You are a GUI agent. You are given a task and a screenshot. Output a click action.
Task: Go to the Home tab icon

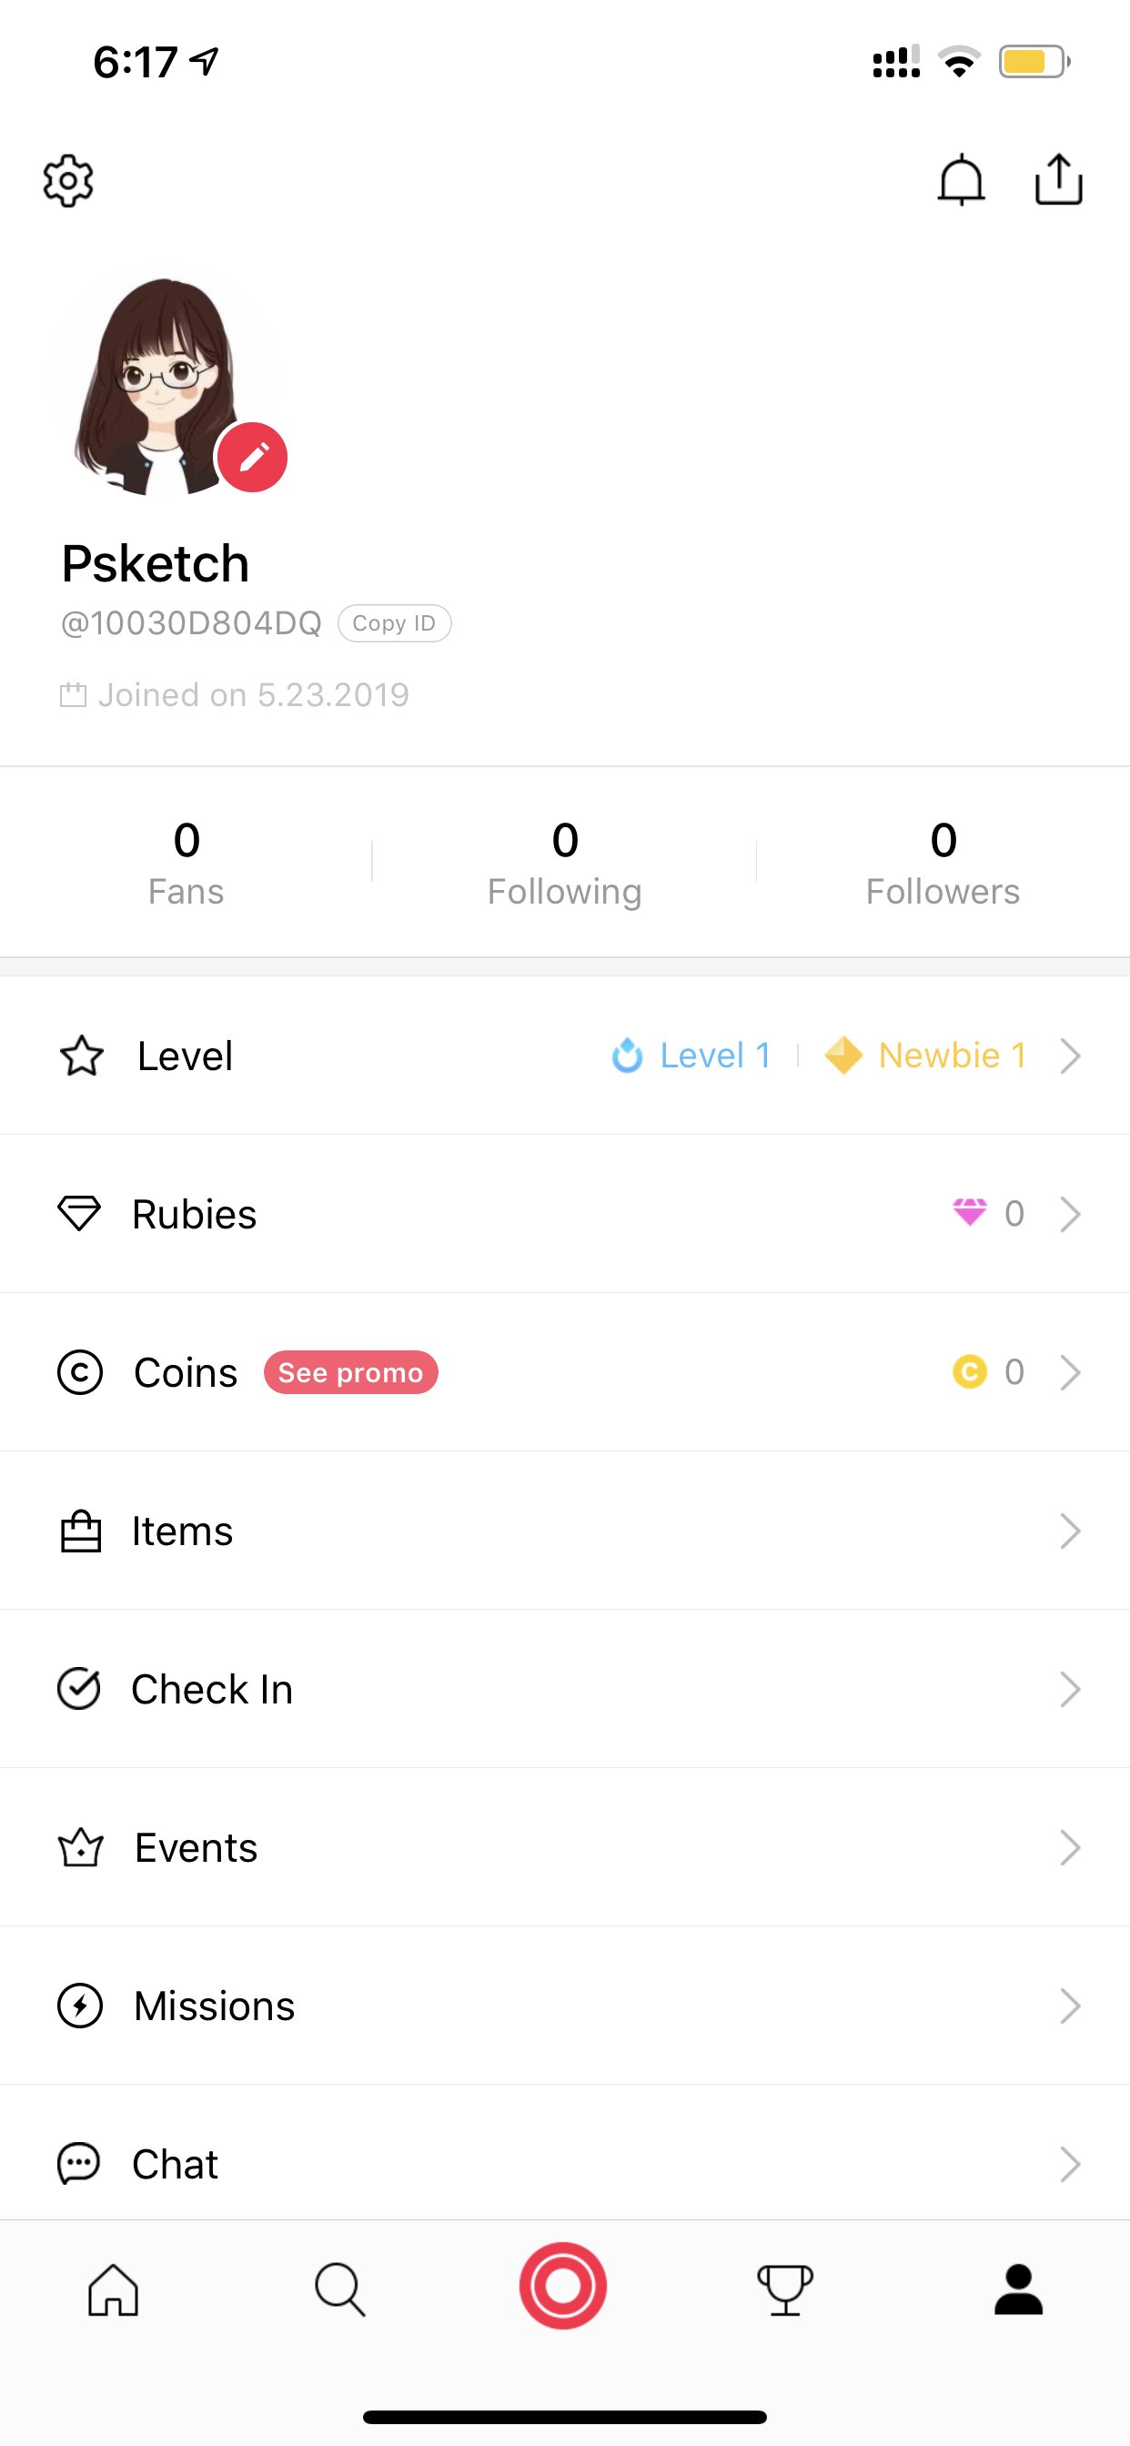point(113,2289)
